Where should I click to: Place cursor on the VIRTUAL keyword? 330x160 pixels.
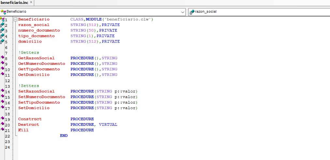pos(108,124)
